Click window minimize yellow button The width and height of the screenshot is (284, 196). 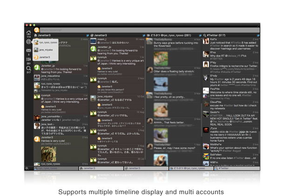coord(30,25)
